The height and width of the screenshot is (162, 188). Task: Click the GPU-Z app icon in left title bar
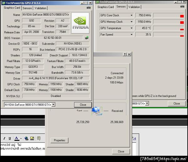coord(4,3)
